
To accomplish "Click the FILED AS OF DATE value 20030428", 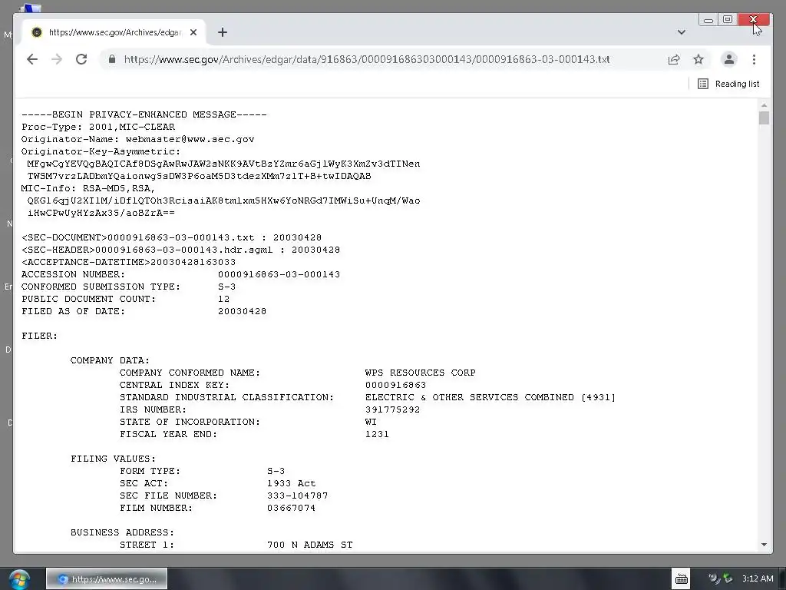I will [x=242, y=312].
